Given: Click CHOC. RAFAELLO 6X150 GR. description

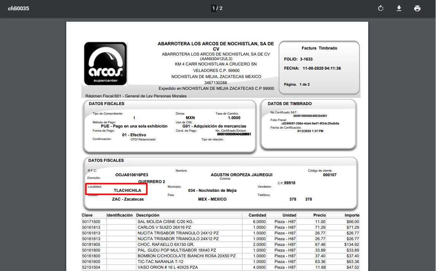Looking at the screenshot, I should point(166,245).
